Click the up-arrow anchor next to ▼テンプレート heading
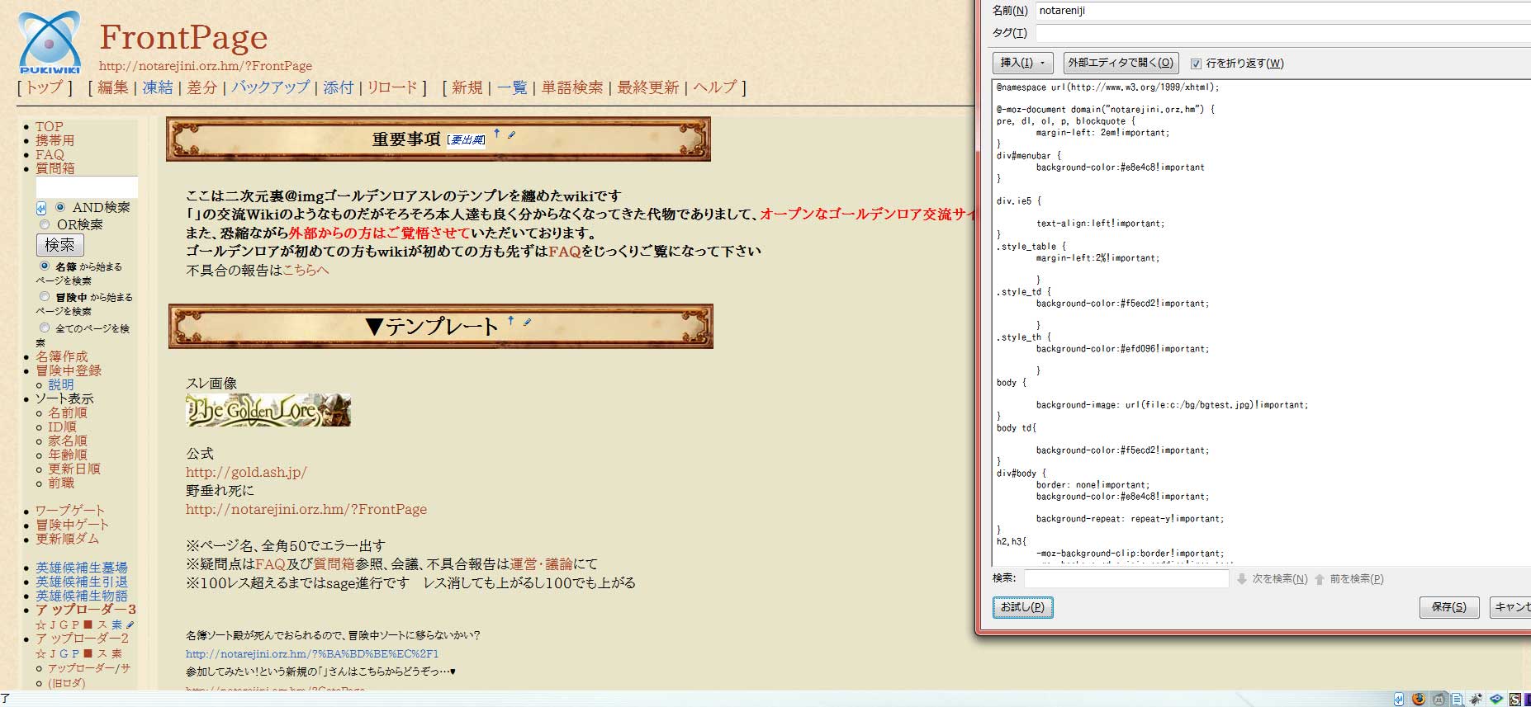1531x707 pixels. click(511, 320)
